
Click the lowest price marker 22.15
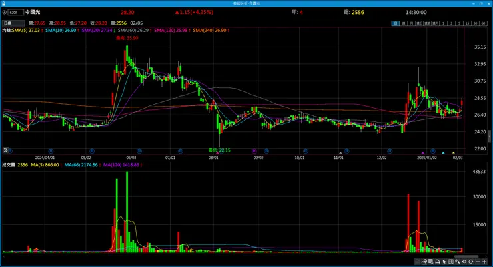(219, 150)
